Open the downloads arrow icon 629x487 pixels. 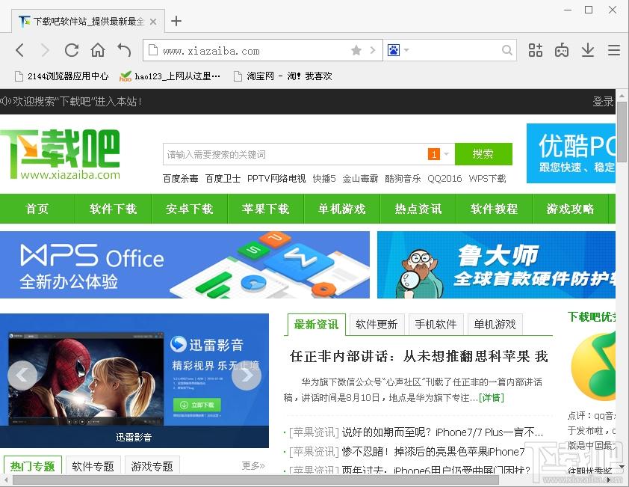(588, 50)
